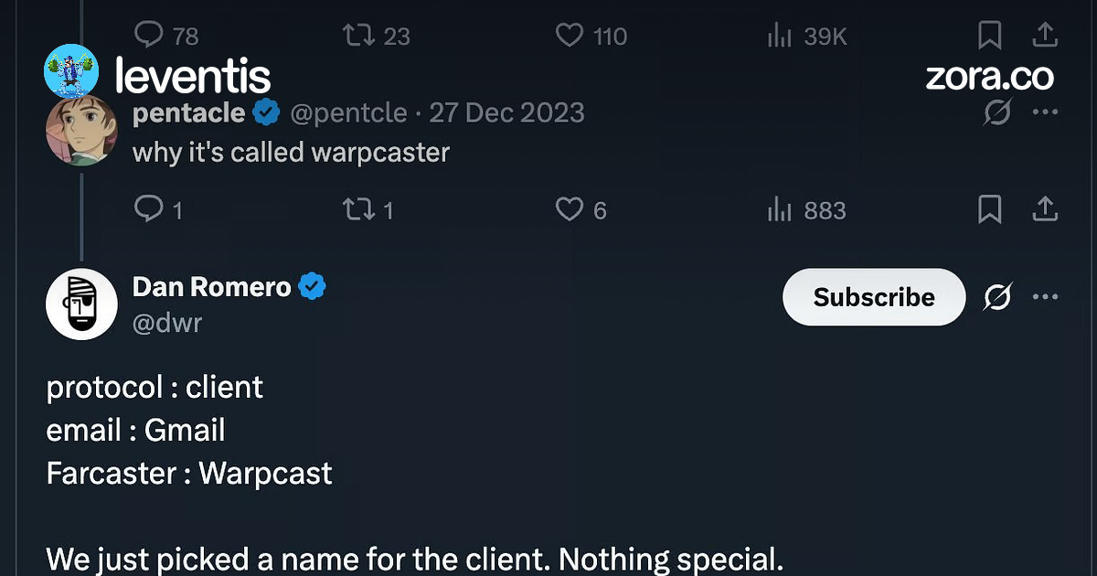
Task: Open the @dwr handle link
Action: 167,323
